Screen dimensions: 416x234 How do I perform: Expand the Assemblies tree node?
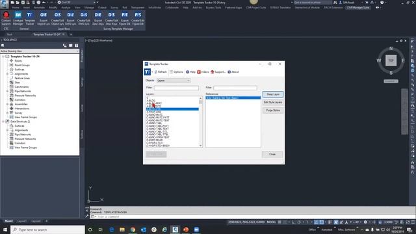(7, 104)
